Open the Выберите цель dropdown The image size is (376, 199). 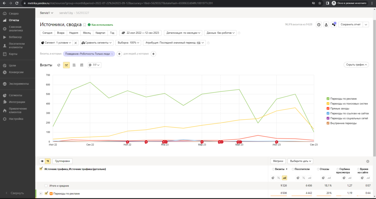(x=300, y=161)
